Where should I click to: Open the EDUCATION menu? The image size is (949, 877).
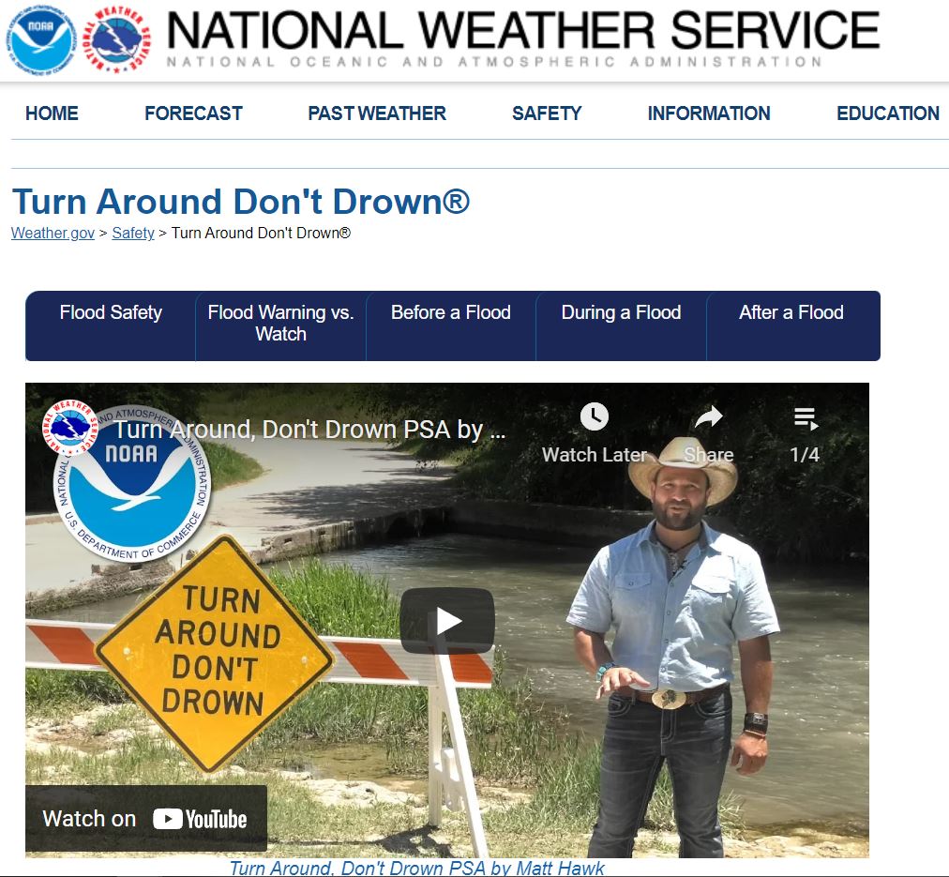(x=888, y=113)
